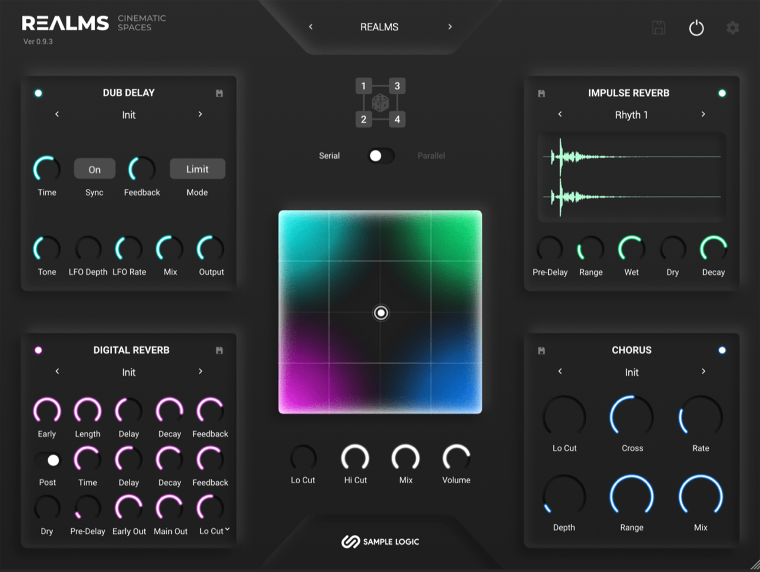Toggle the Dub Delay on/off indicator
The width and height of the screenshot is (760, 572).
point(38,93)
